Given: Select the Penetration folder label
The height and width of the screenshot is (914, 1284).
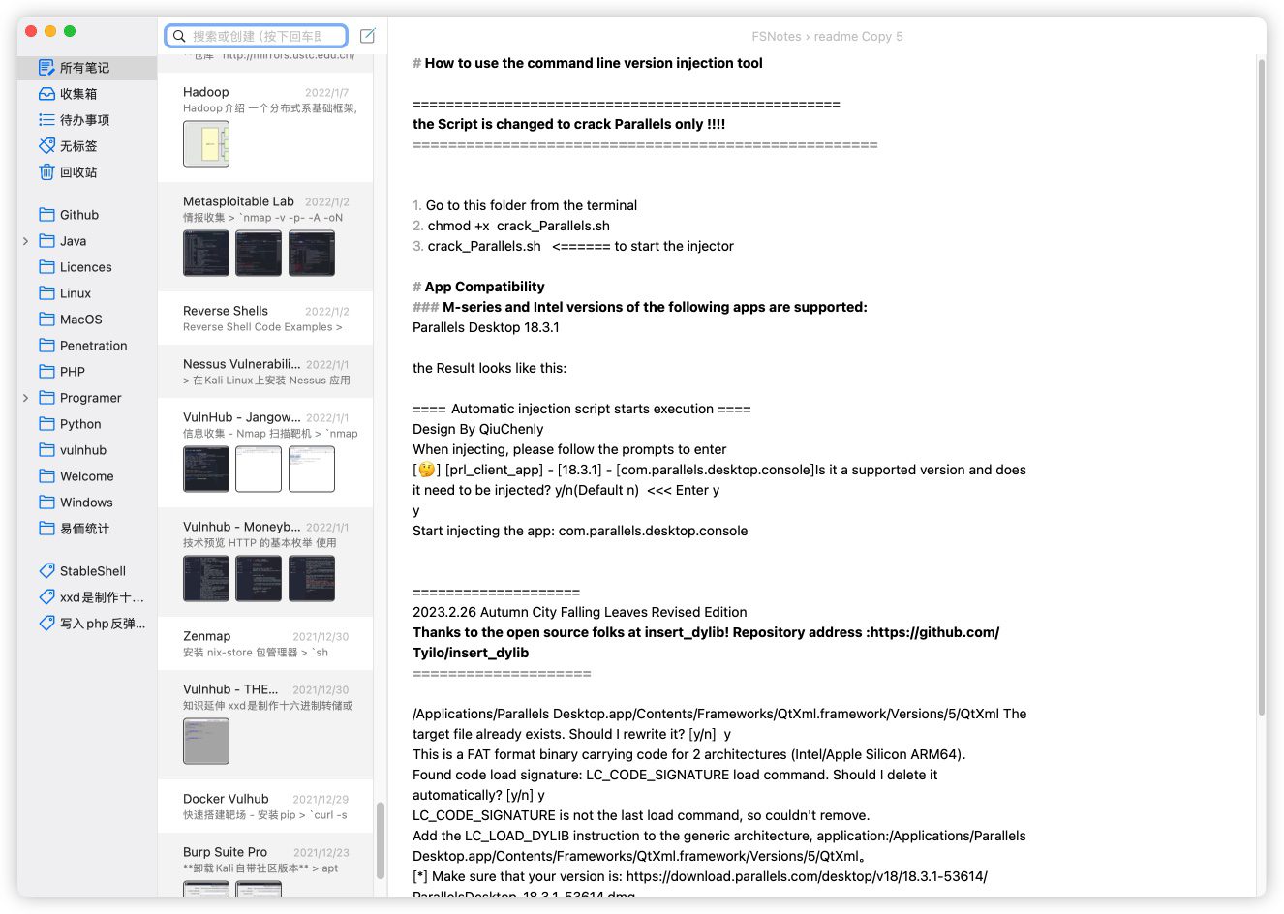Looking at the screenshot, I should coord(93,346).
